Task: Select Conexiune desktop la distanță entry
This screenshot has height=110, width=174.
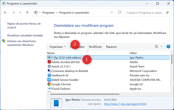Action: (70, 71)
